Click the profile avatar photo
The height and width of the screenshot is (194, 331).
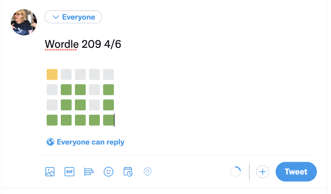(24, 22)
